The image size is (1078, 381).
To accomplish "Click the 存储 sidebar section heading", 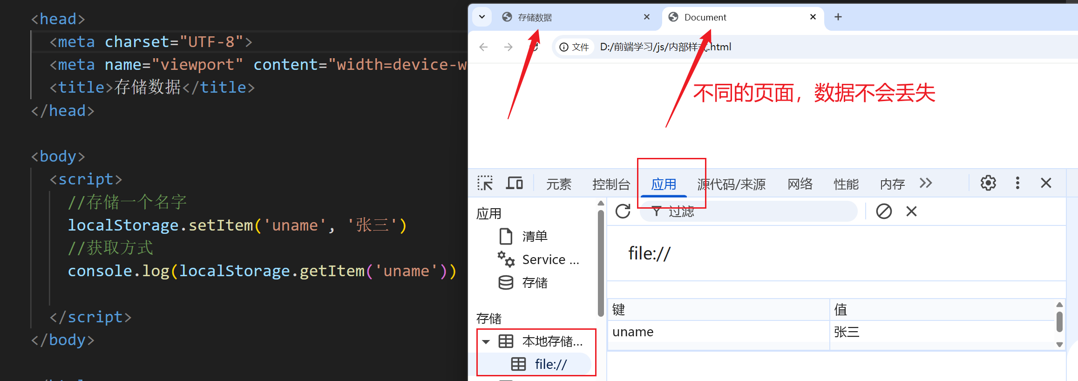I will coord(489,319).
